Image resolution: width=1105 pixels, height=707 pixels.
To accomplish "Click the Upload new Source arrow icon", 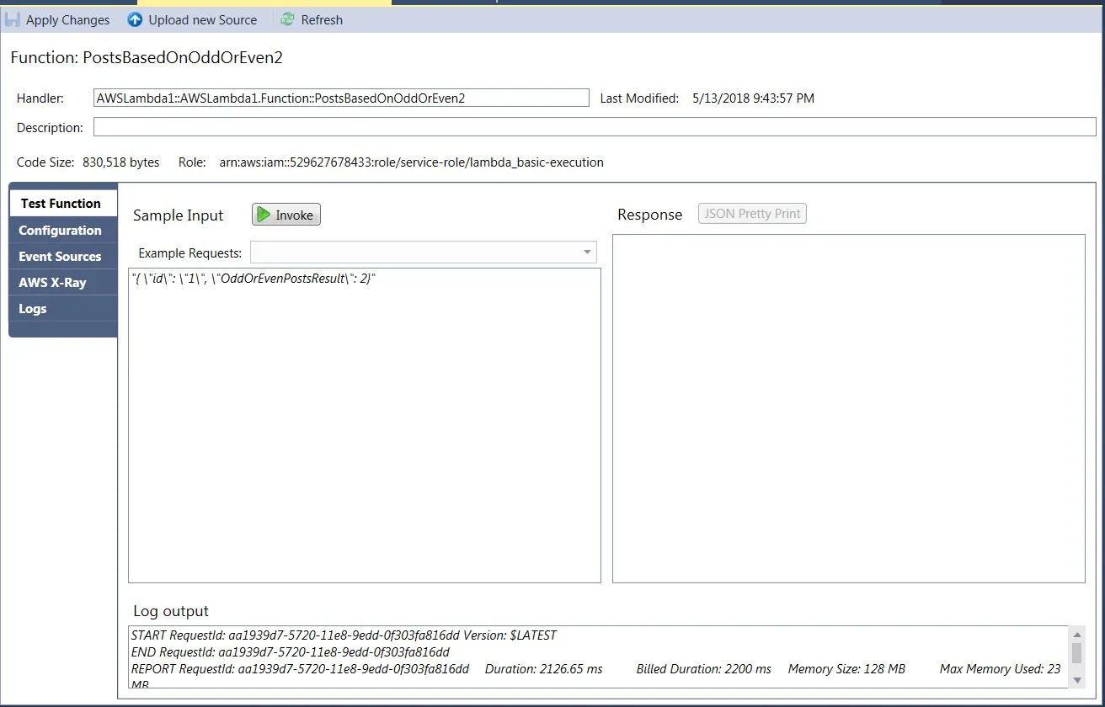I will [x=135, y=19].
